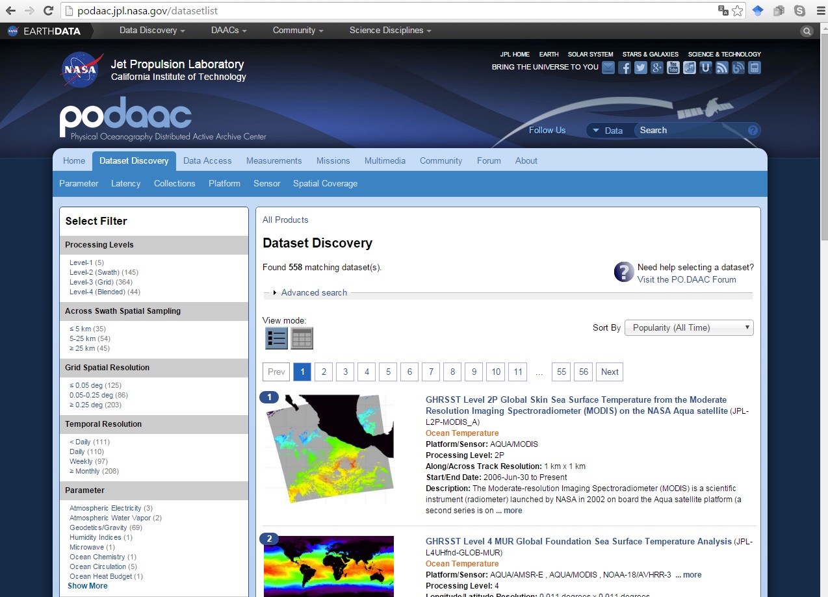Switch to table grid view mode

(302, 338)
